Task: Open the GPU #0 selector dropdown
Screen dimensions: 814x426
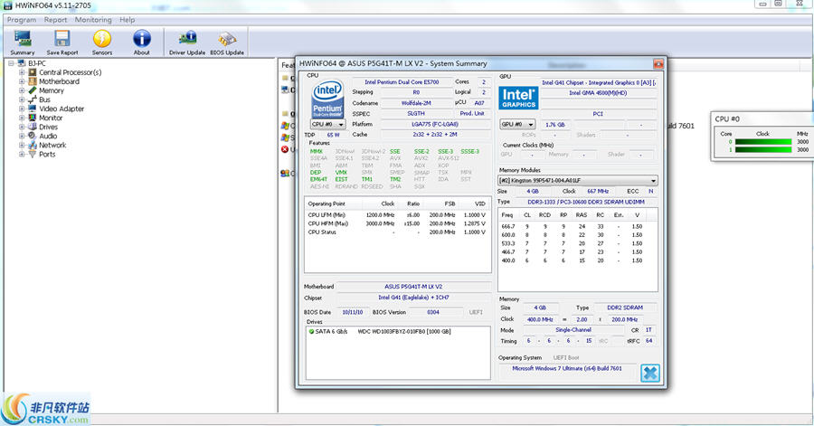Action: pyautogui.click(x=517, y=125)
